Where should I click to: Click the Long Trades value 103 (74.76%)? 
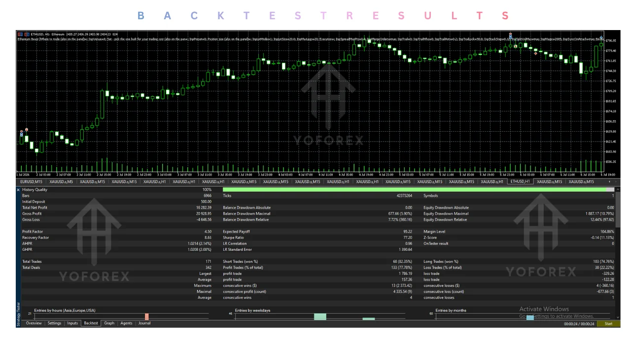pyautogui.click(x=602, y=261)
